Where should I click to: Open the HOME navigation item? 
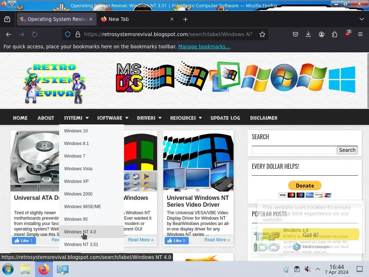point(20,118)
